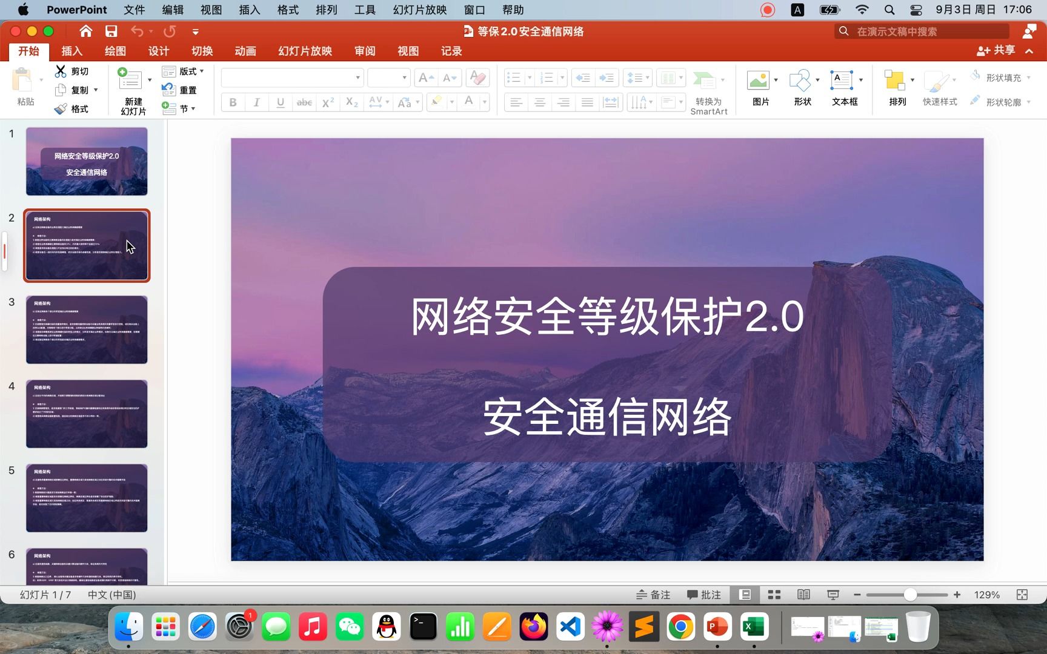Toggle subscript formatting
Viewport: 1047px width, 654px height.
tap(351, 102)
